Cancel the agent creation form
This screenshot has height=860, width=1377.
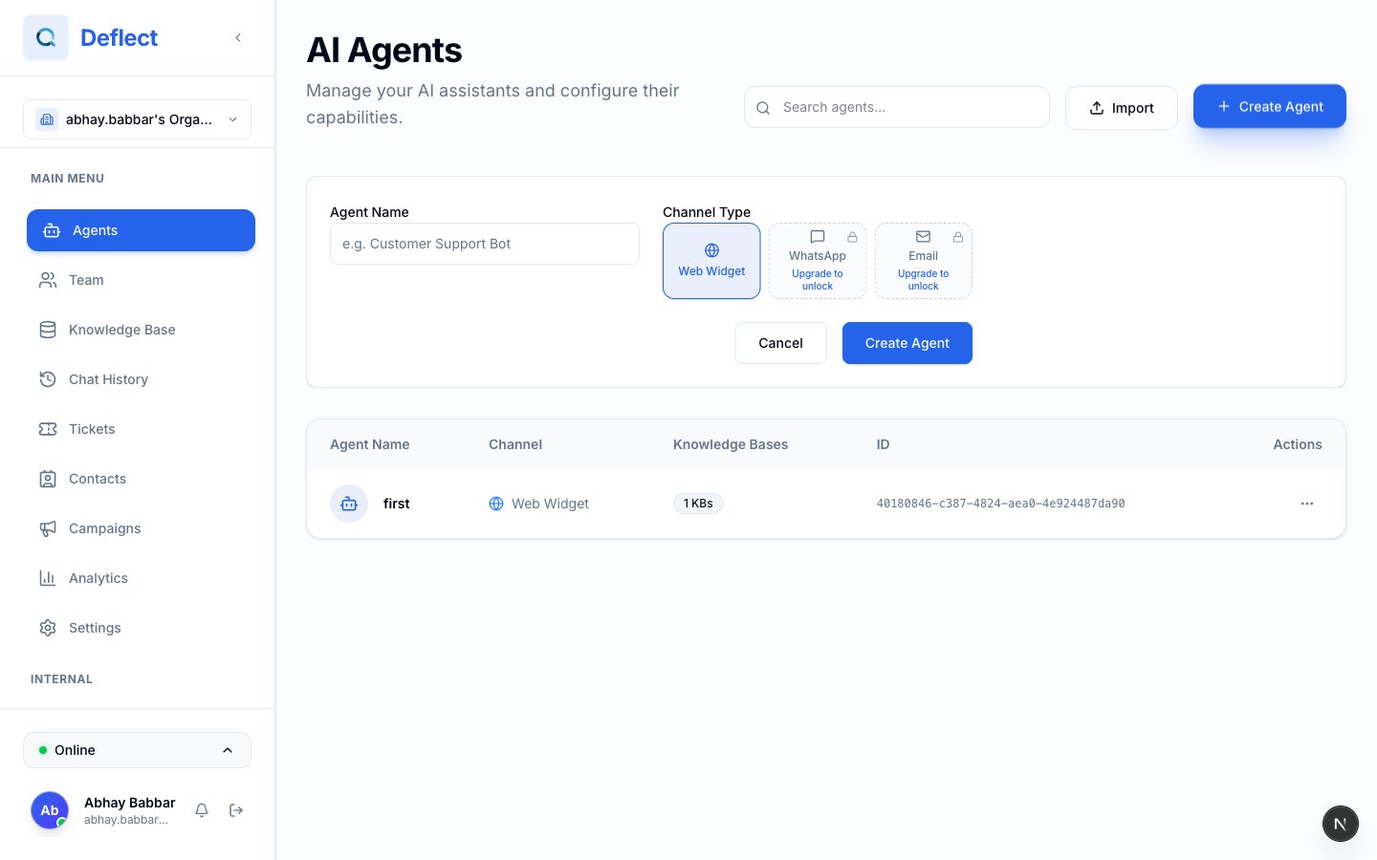[780, 343]
